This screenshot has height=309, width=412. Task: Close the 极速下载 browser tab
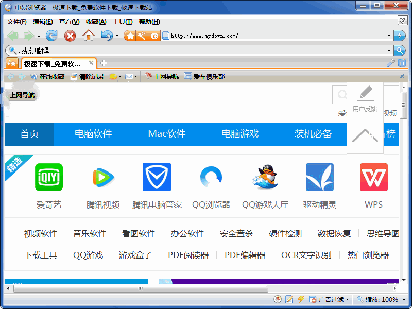click(91, 63)
